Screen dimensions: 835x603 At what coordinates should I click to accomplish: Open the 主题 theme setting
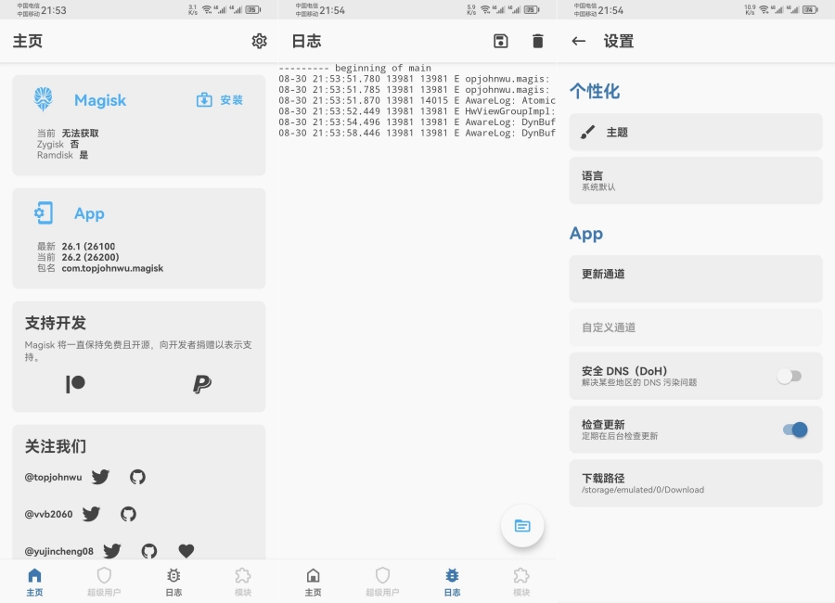(x=696, y=132)
